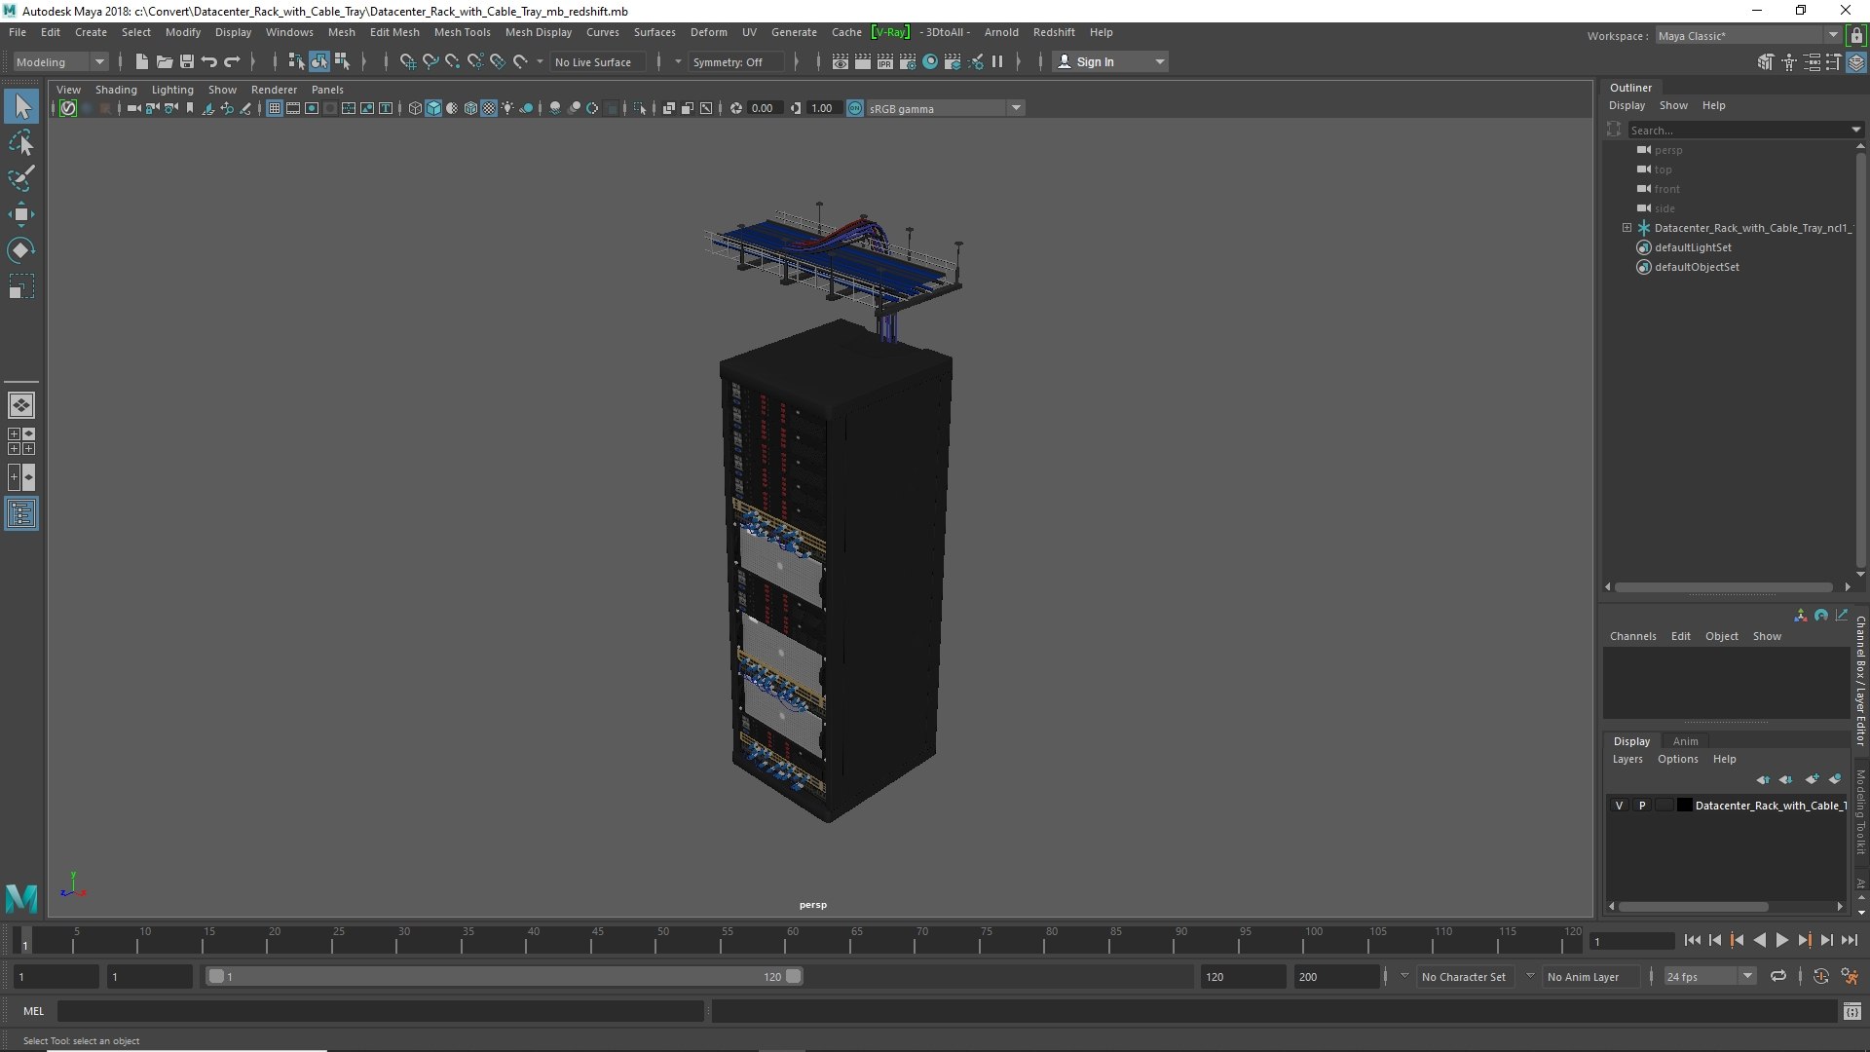Image resolution: width=1870 pixels, height=1052 pixels.
Task: Activate the Move tool
Action: [x=21, y=214]
